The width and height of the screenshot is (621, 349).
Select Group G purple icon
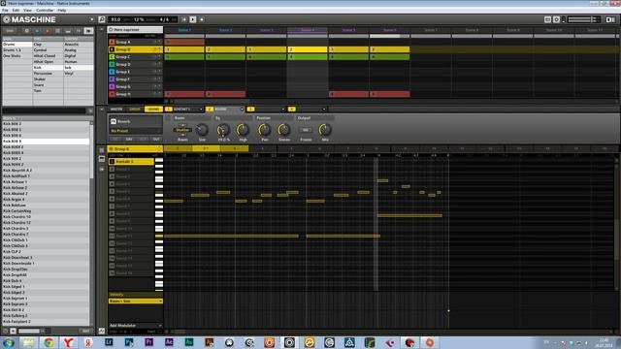pyautogui.click(x=112, y=86)
